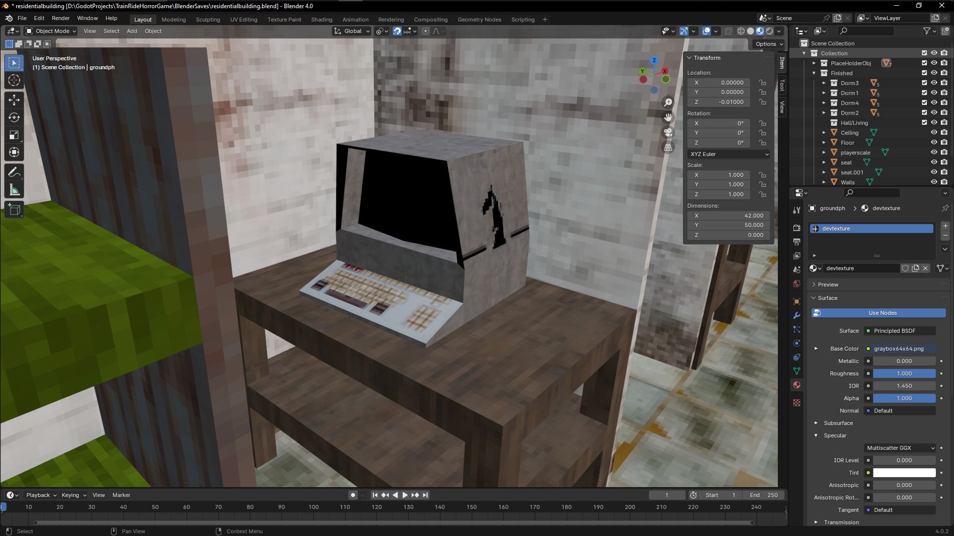
Task: Click the white Tint color swatch
Action: point(904,473)
